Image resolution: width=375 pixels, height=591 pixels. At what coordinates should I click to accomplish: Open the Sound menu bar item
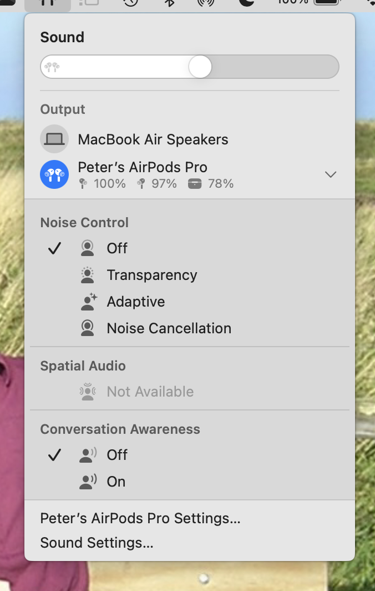pyautogui.click(x=48, y=4)
